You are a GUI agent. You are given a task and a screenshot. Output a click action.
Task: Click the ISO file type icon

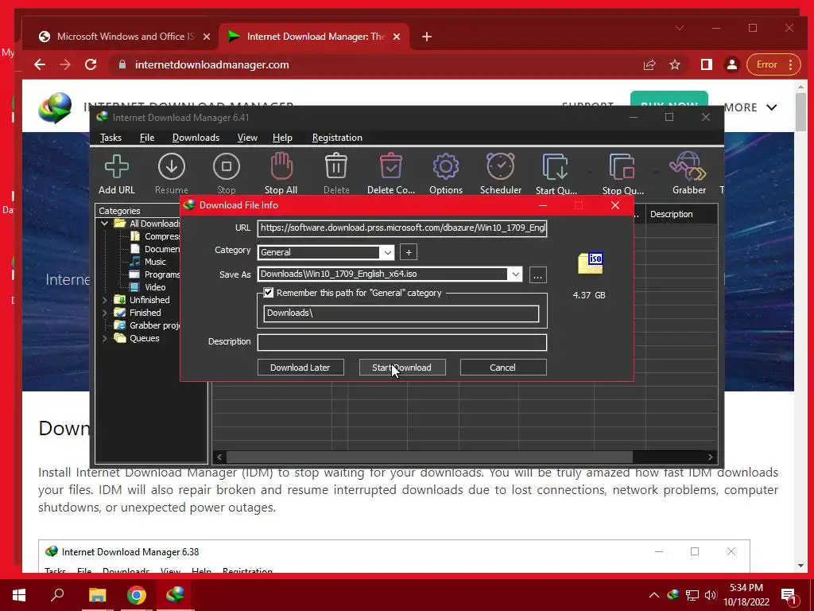[x=591, y=263]
